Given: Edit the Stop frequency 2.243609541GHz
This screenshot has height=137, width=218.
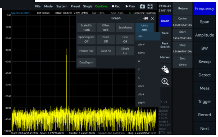Looking at the screenshot, I should pos(182,48).
